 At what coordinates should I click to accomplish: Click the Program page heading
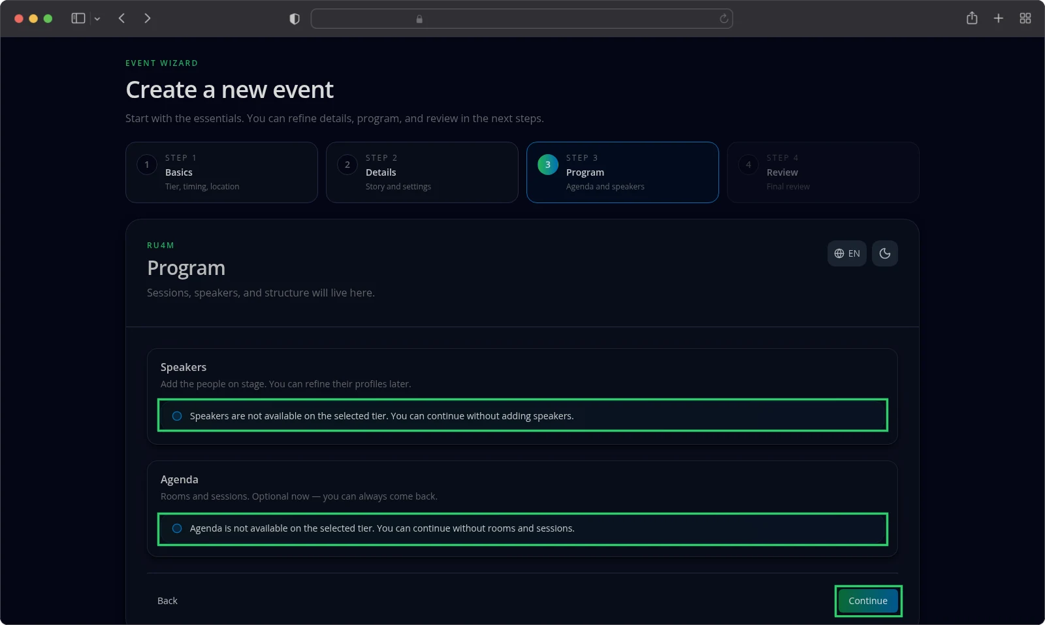pyautogui.click(x=186, y=268)
